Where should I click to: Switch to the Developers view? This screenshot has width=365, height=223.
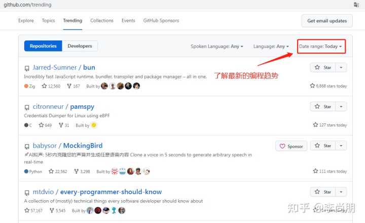80,46
